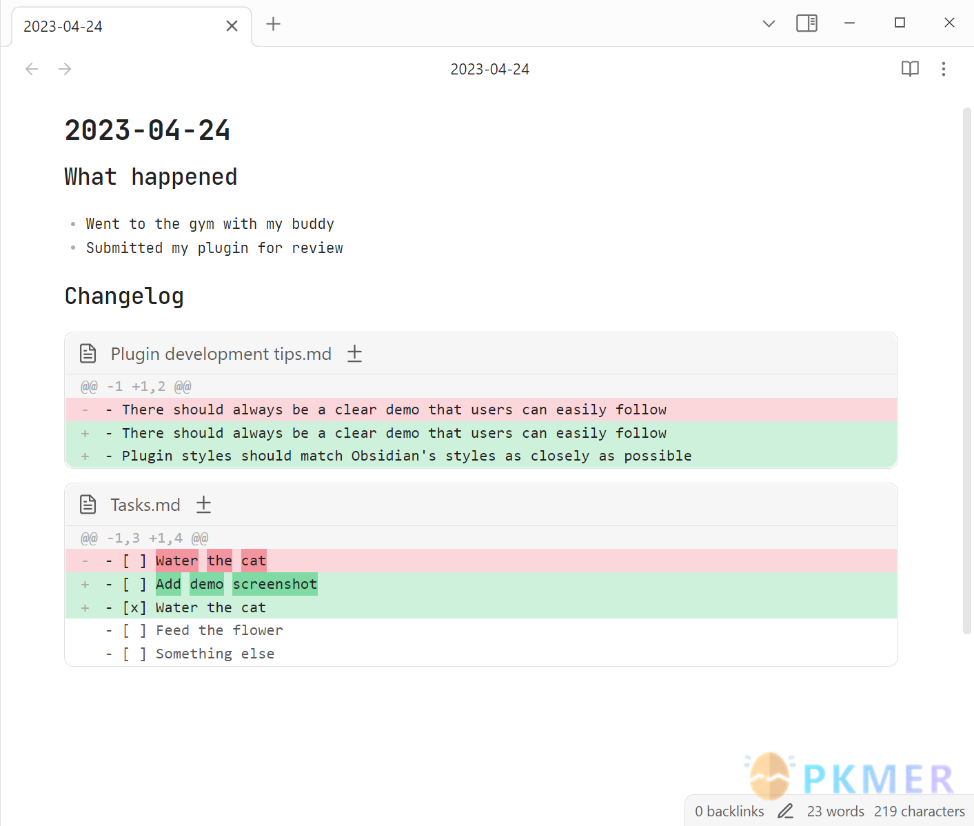Expand diff lines for Tasks.md

click(203, 505)
